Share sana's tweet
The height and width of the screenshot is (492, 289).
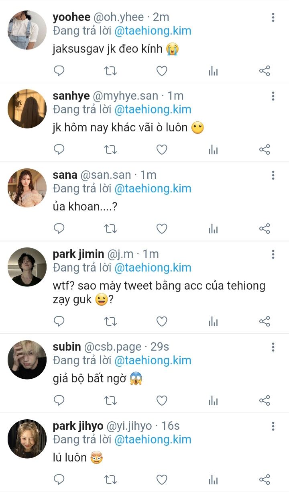265,229
